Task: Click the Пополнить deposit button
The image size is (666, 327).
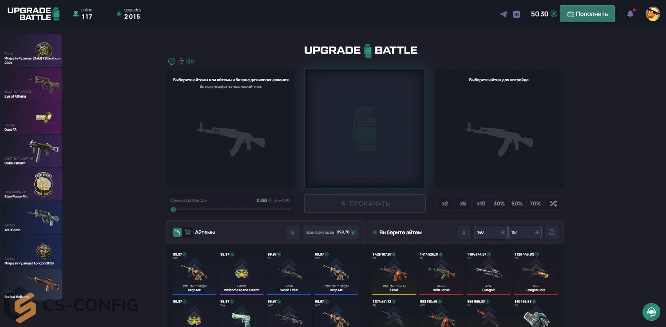Action: coord(587,14)
